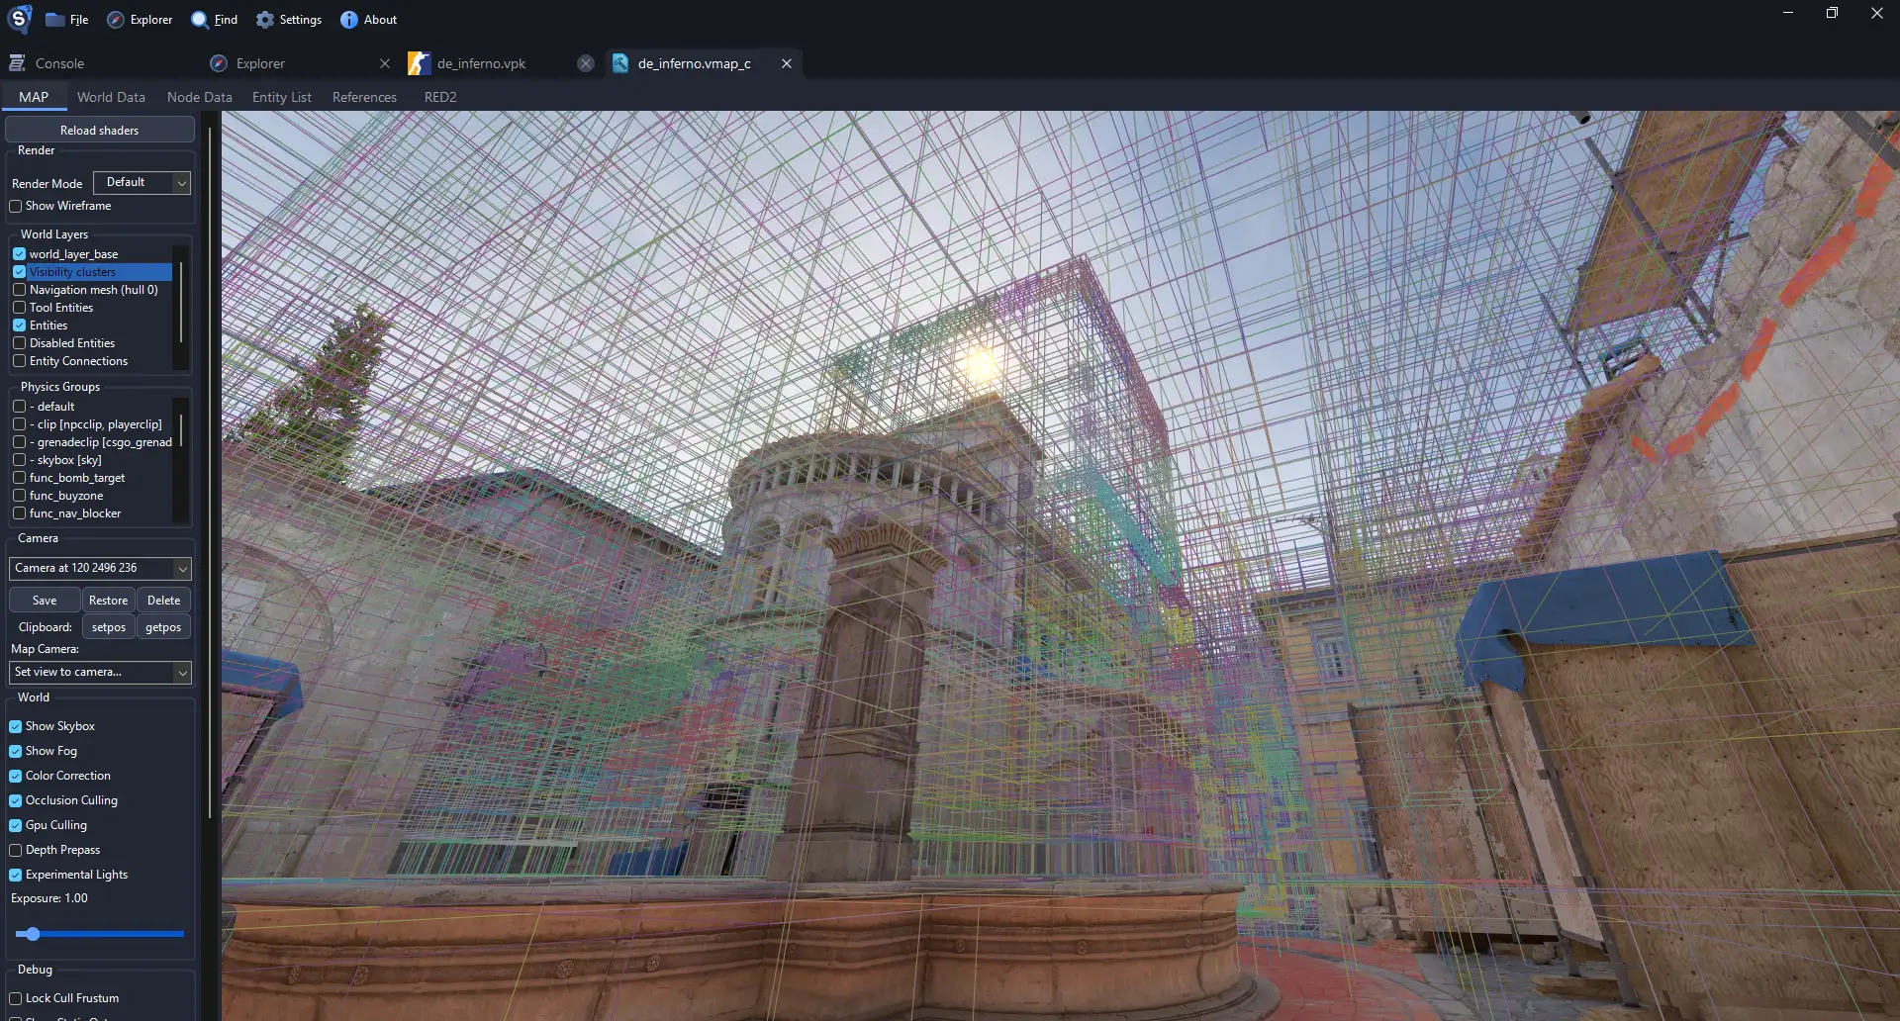1900x1021 pixels.
Task: Click the Console tab icon
Action: pyautogui.click(x=17, y=63)
